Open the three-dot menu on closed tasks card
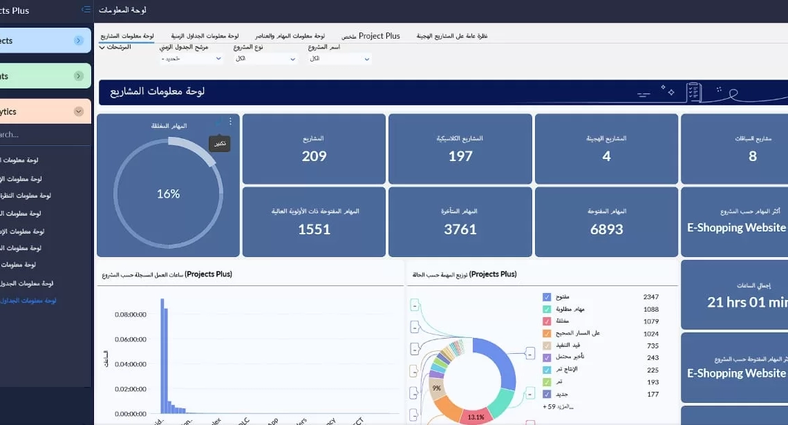This screenshot has height=425, width=788. pyautogui.click(x=230, y=122)
